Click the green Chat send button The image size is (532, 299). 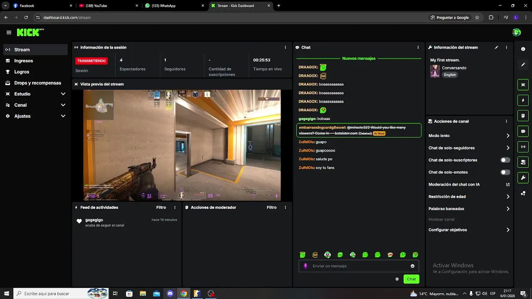(x=411, y=279)
